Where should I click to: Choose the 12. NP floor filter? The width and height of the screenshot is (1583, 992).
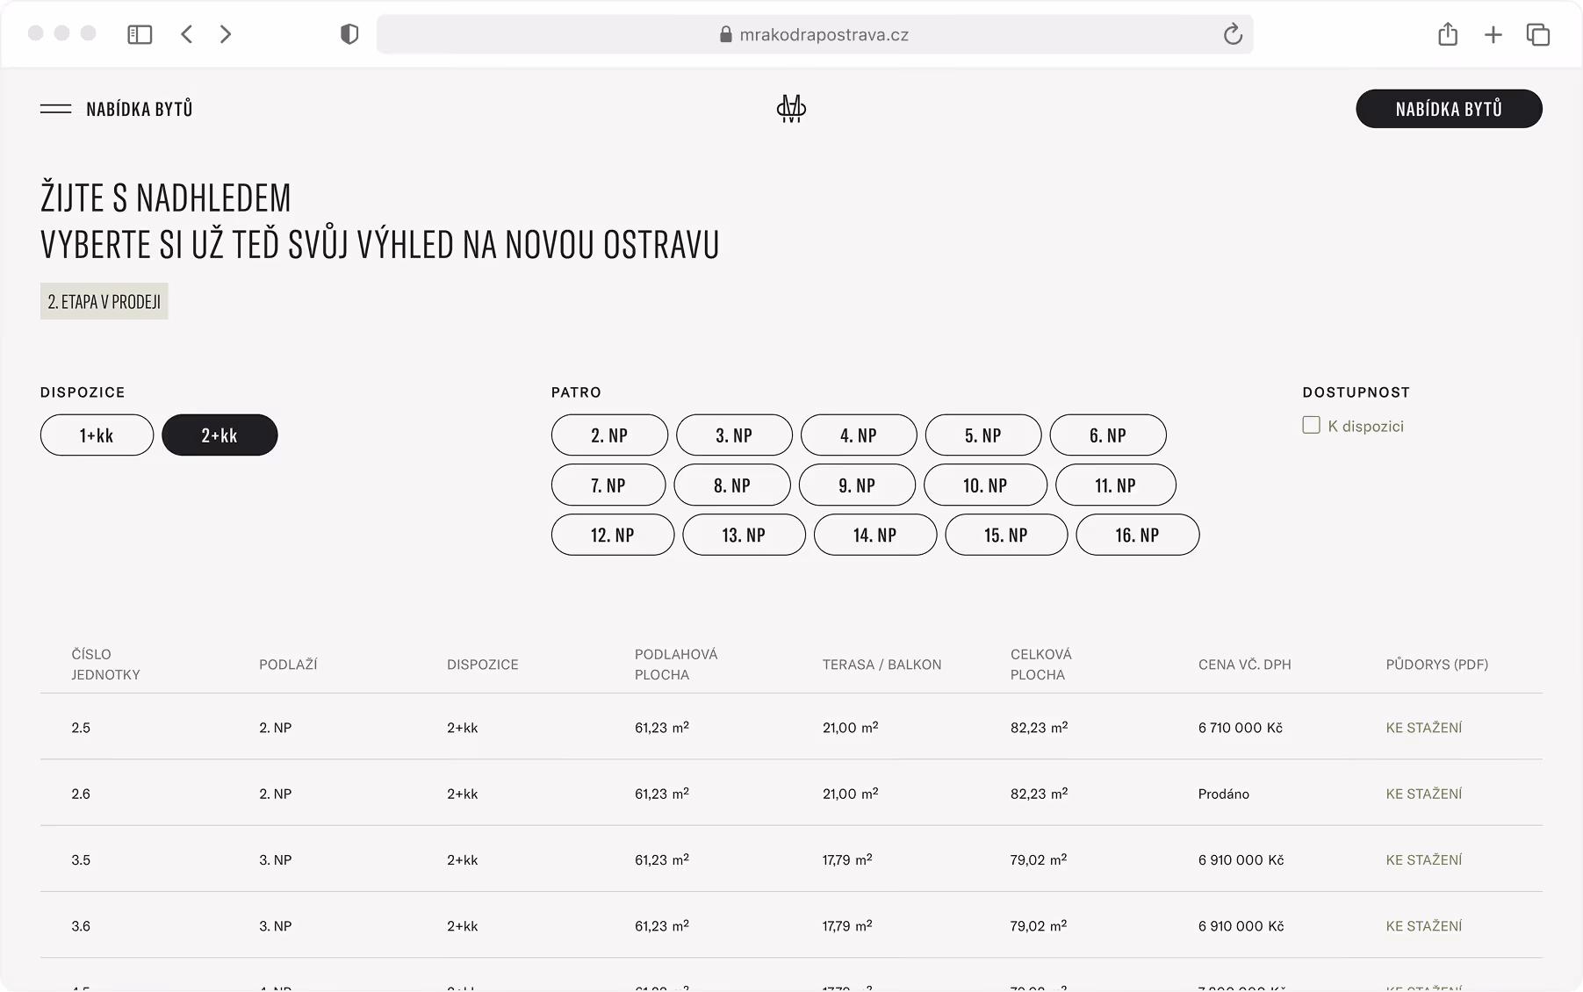(613, 535)
